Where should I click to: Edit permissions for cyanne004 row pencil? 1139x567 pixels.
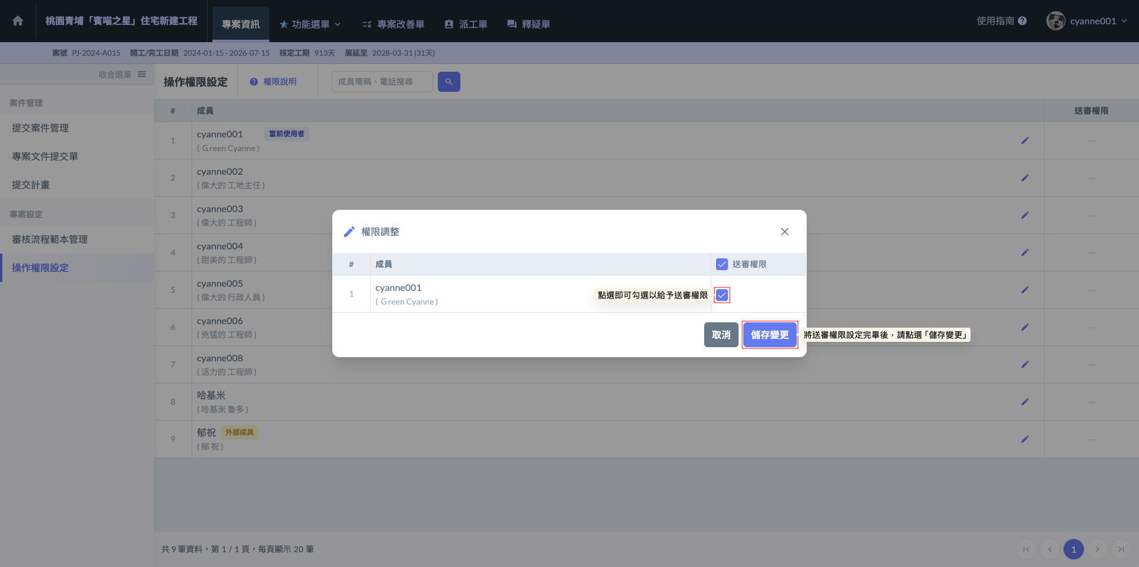(1025, 252)
